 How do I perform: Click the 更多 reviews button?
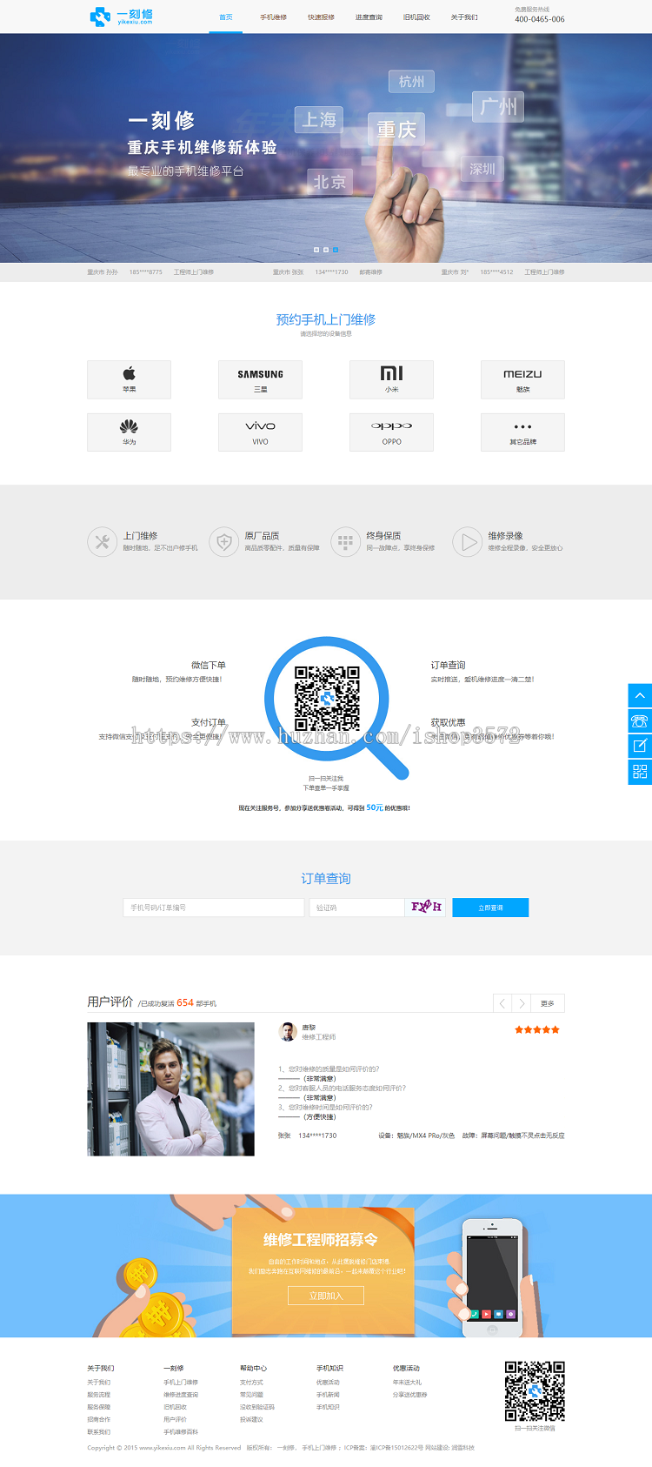tap(548, 1003)
